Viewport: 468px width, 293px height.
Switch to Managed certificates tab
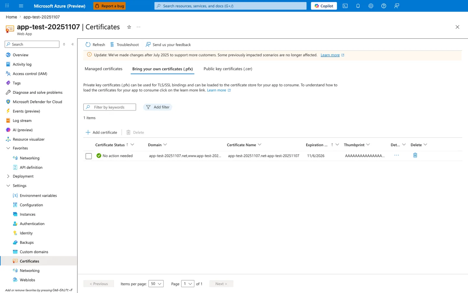tap(104, 69)
